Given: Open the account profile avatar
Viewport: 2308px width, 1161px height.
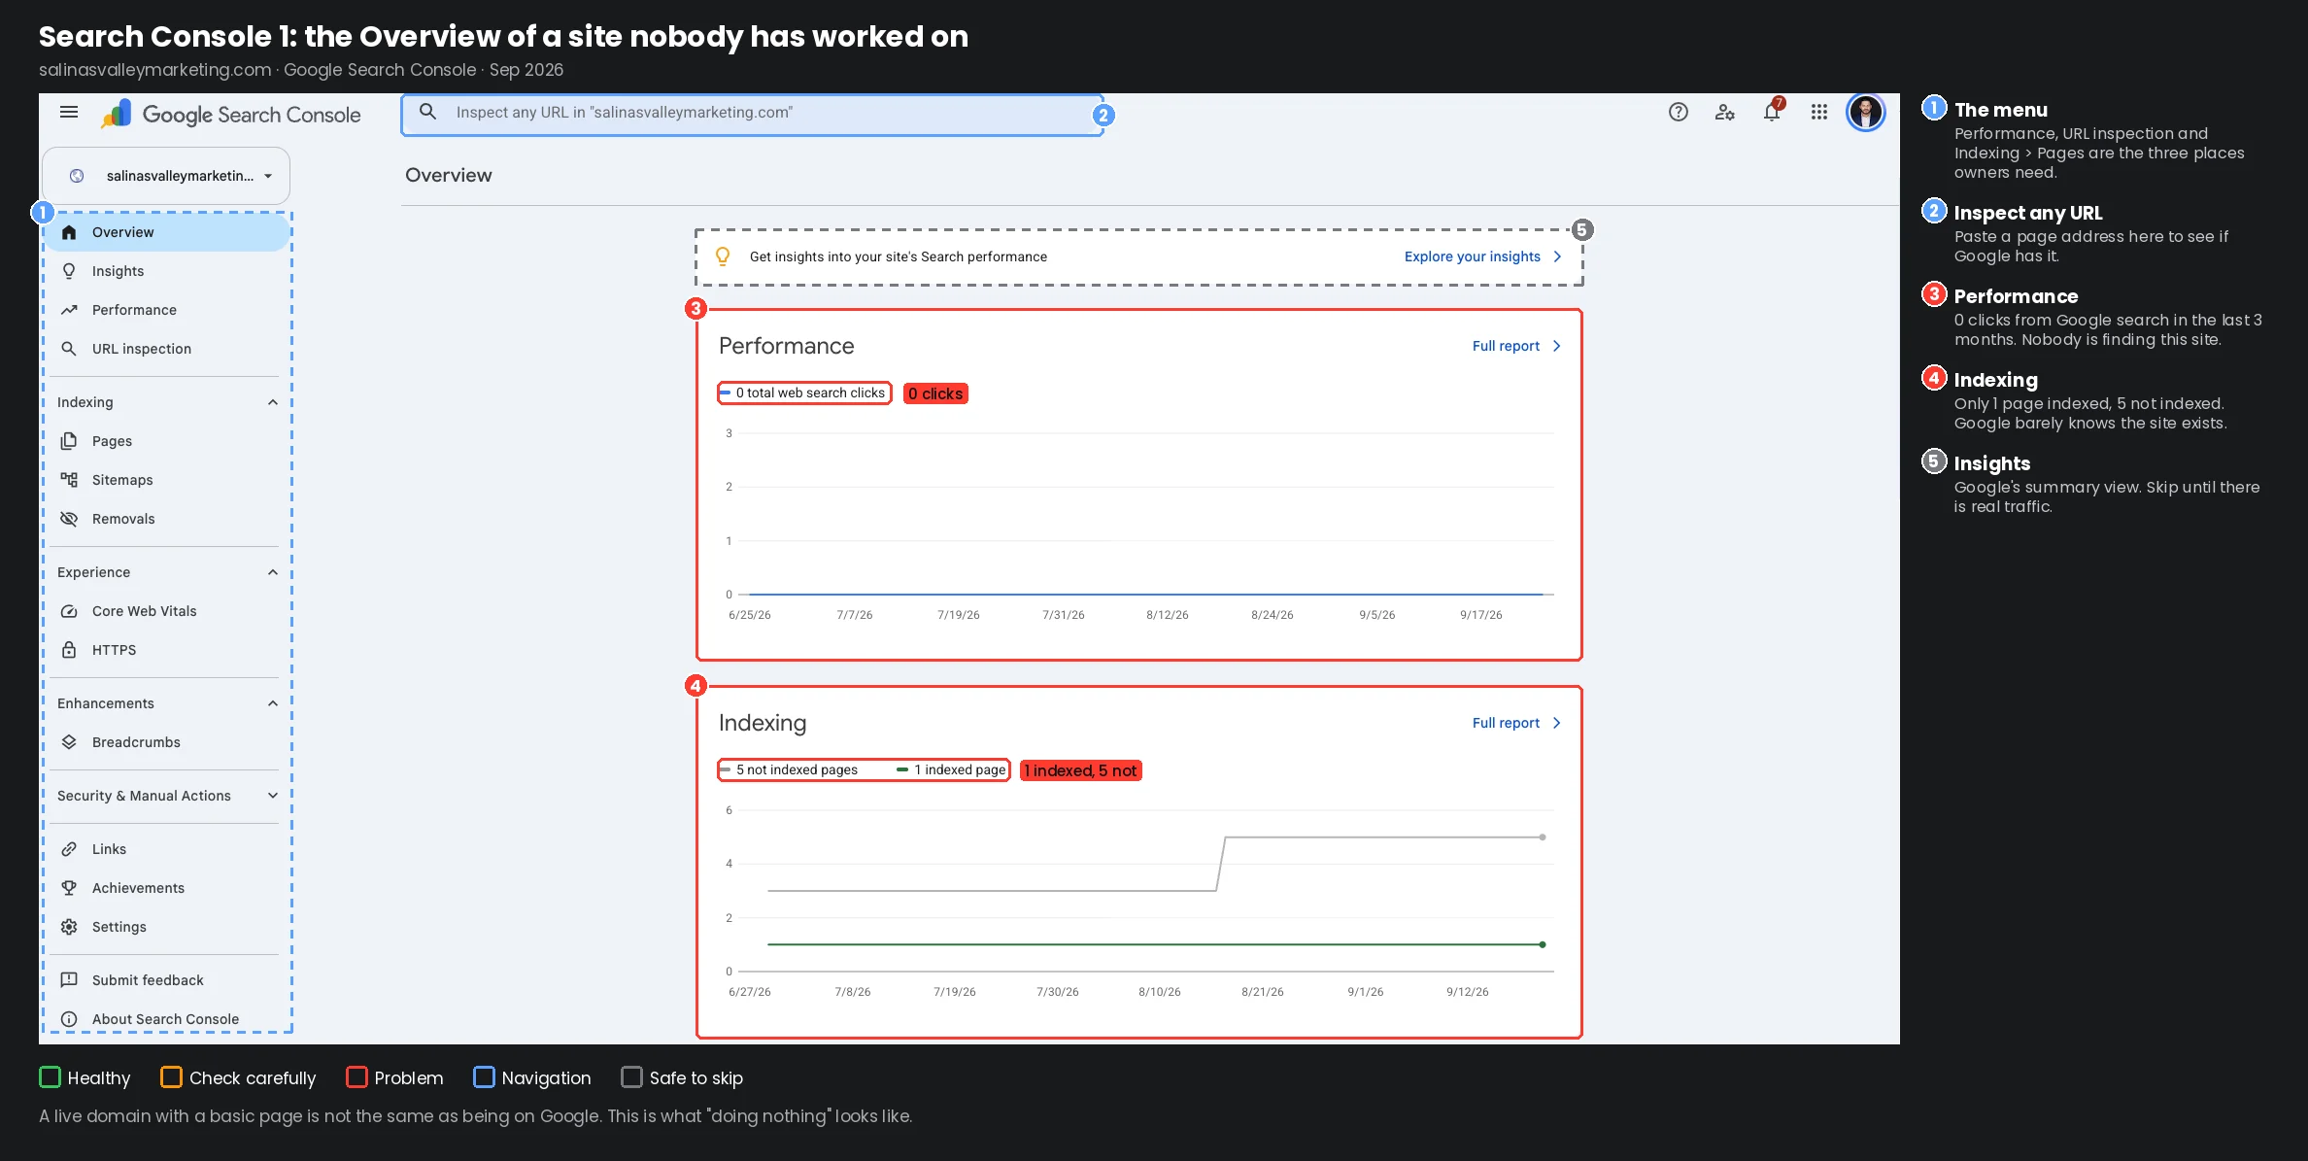Looking at the screenshot, I should click(x=1866, y=113).
